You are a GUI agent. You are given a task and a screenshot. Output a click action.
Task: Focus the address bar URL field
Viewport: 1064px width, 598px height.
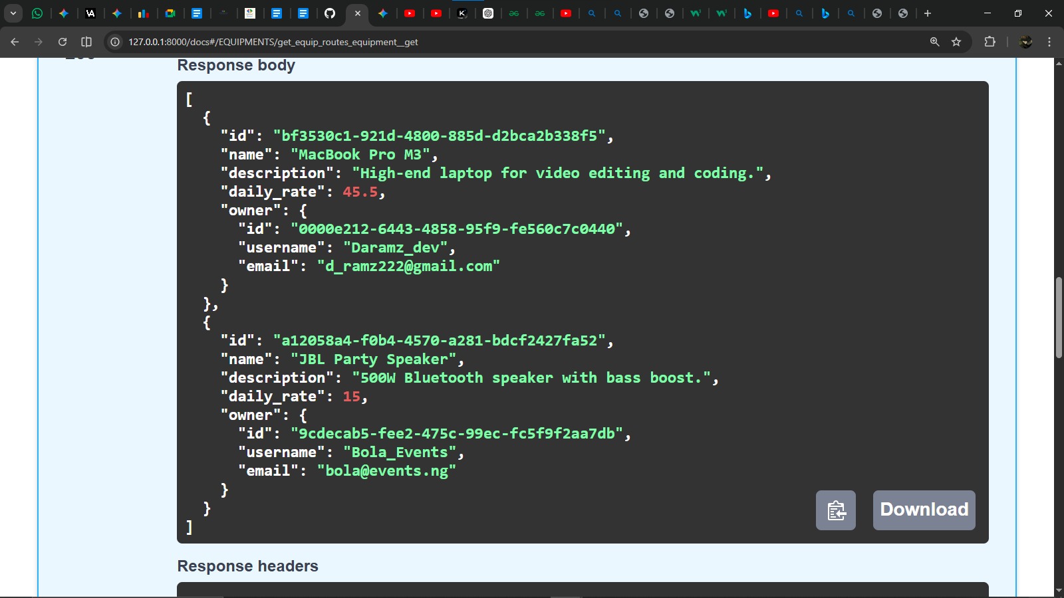tap(465, 42)
